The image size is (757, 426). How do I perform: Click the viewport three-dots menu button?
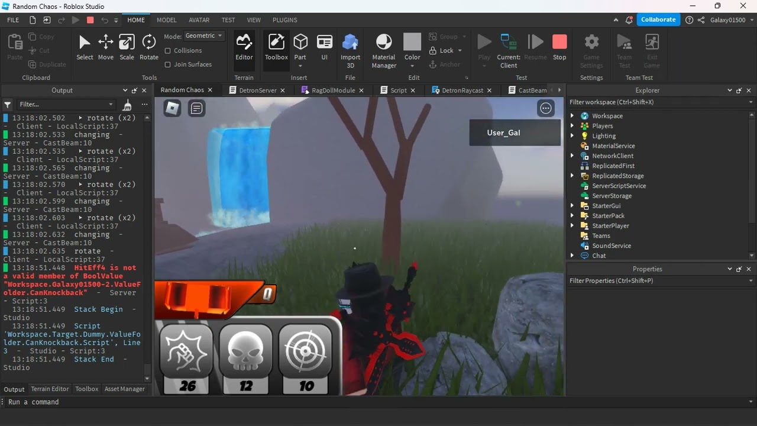point(546,108)
